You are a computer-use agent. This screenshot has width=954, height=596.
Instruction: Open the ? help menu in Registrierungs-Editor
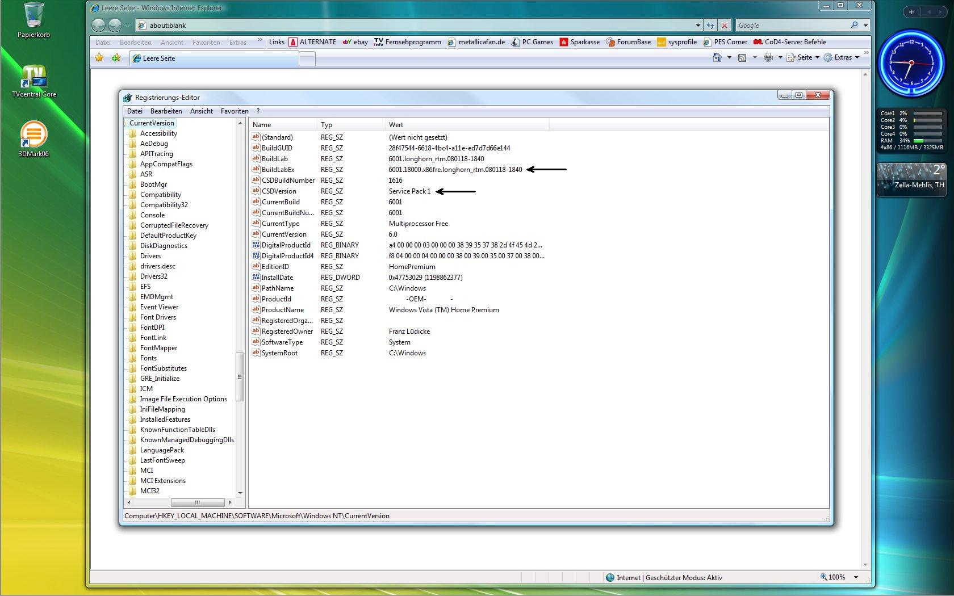pos(258,111)
